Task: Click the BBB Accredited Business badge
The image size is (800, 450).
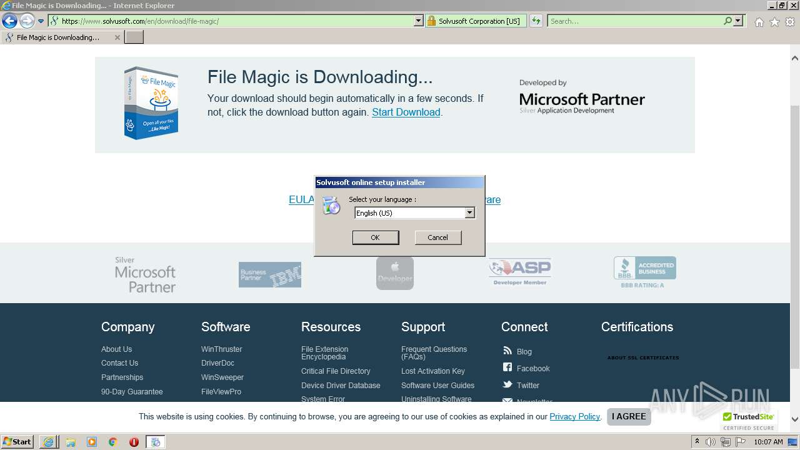Action: coord(644,272)
